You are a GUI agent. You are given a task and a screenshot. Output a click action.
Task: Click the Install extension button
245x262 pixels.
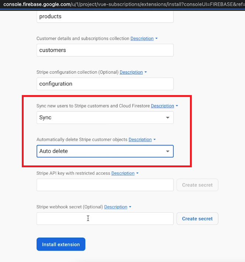tap(61, 244)
